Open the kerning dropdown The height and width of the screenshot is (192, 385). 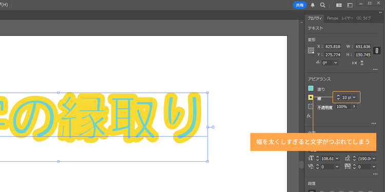point(337,167)
